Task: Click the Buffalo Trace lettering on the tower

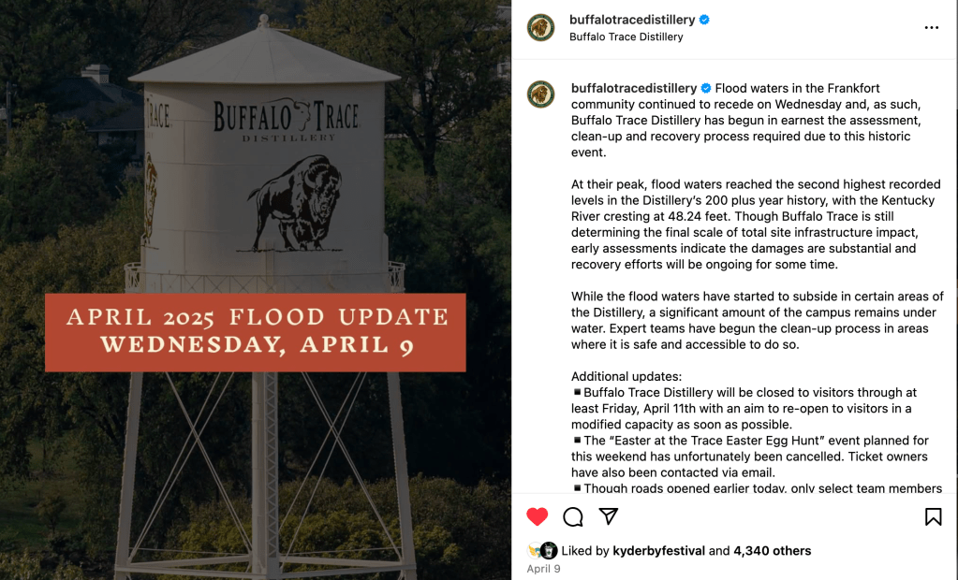Action: click(286, 118)
